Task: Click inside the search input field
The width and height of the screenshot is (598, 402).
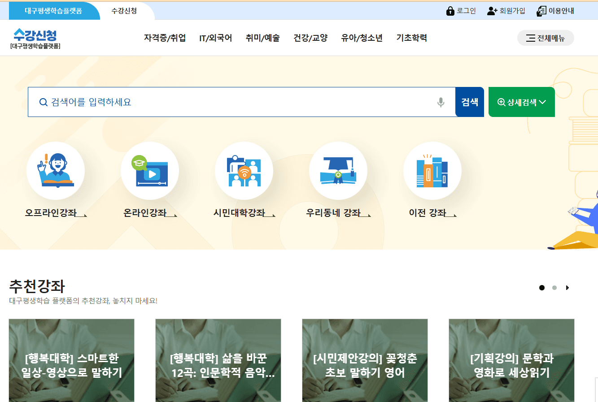Action: click(224, 102)
